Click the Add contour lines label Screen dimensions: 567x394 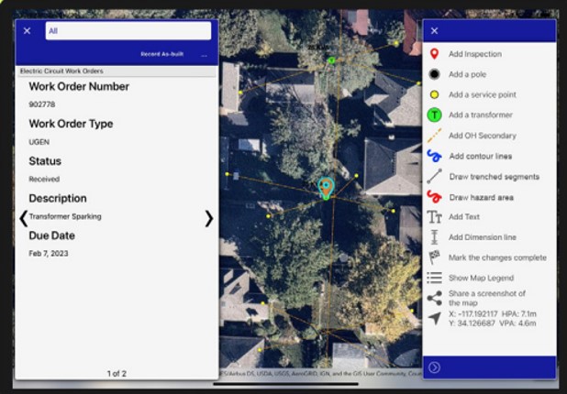[480, 156]
